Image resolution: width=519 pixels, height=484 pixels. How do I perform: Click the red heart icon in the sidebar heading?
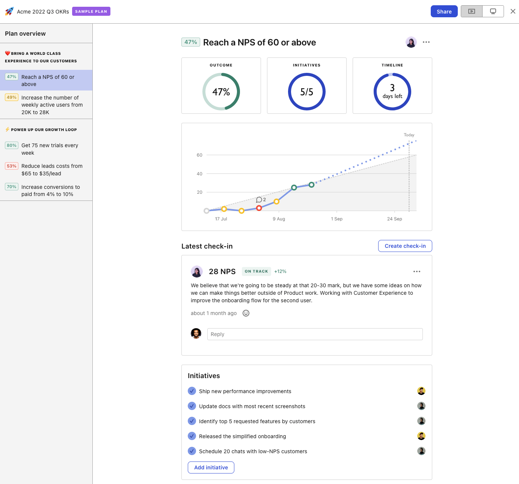click(8, 53)
